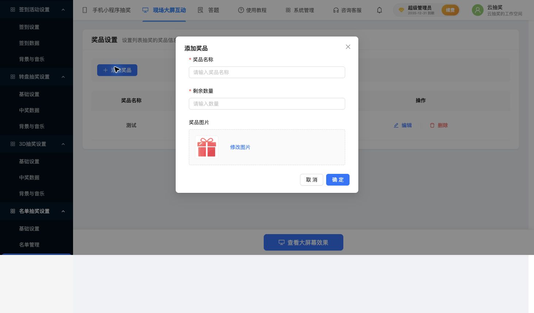
Task: Close the 添加奖品 dialog
Action: coord(348,47)
